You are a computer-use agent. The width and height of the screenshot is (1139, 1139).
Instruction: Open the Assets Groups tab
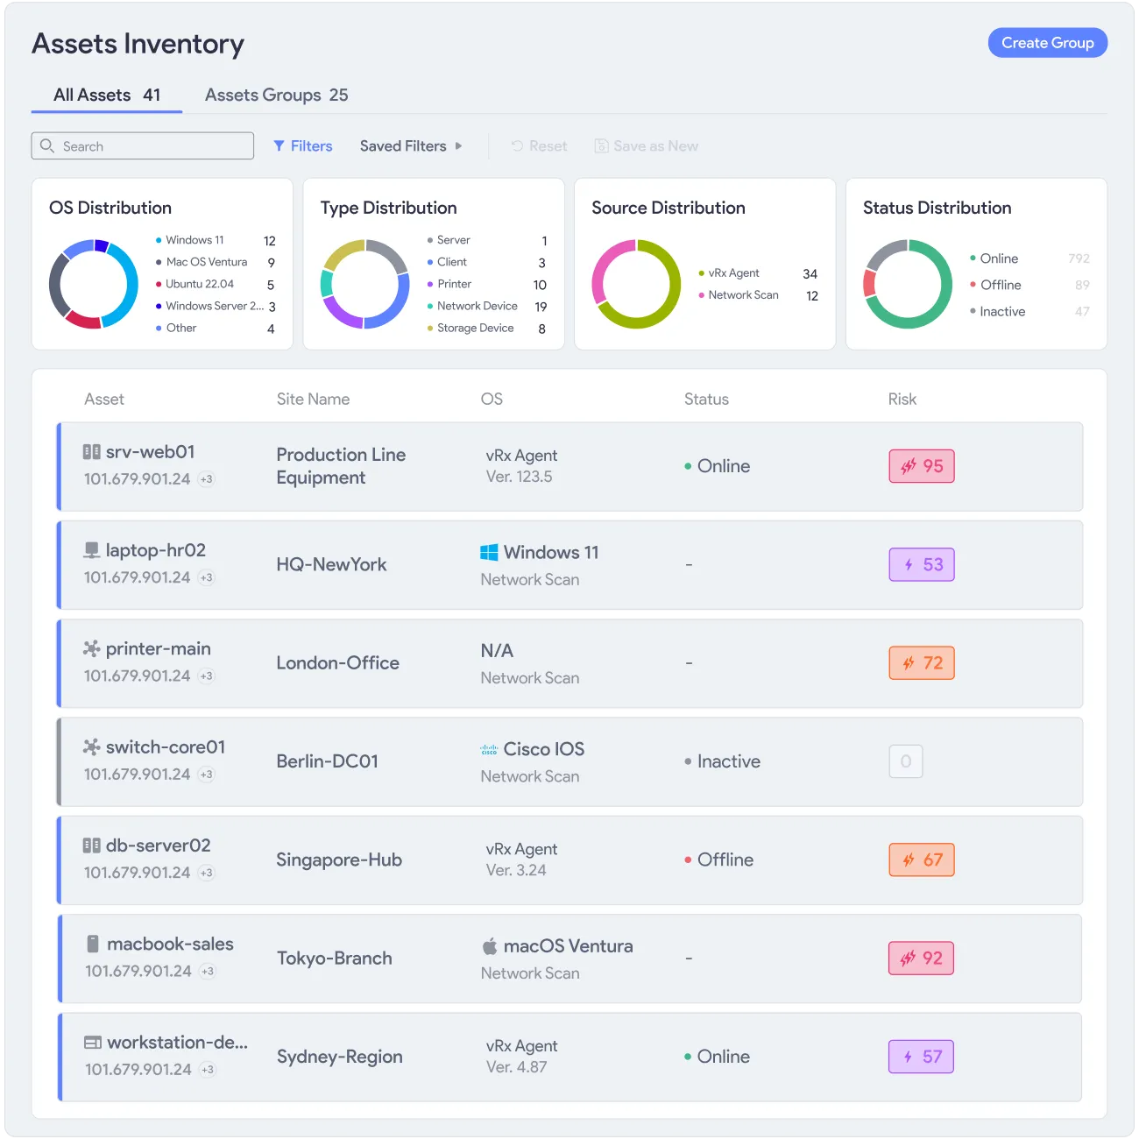point(276,95)
